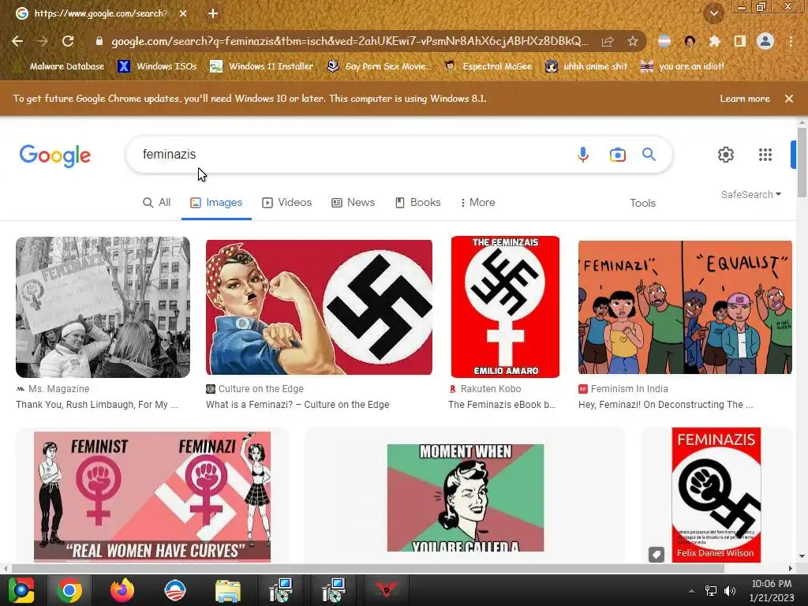Viewport: 808px width, 606px height.
Task: Click the Obama logo taskbar icon
Action: tap(174, 590)
